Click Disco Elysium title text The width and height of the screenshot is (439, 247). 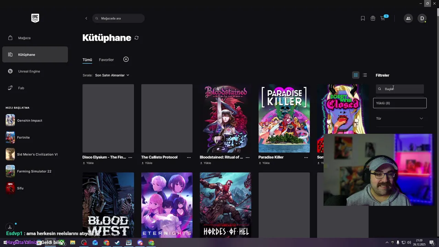pyautogui.click(x=104, y=157)
